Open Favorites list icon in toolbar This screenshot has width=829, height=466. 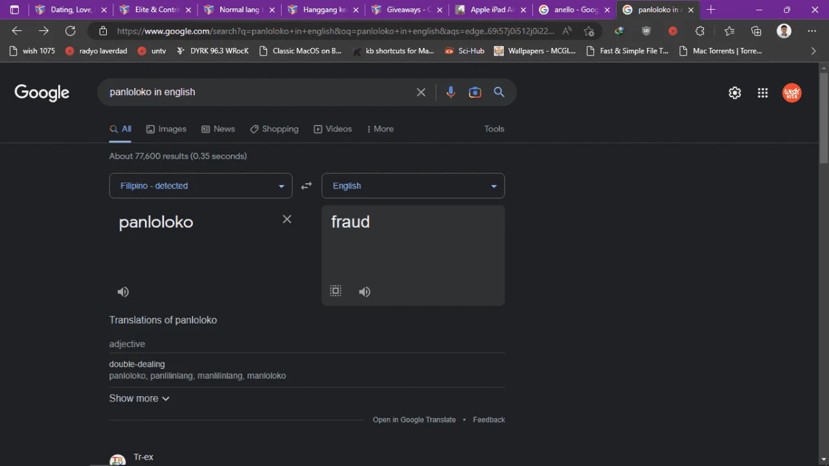(729, 31)
